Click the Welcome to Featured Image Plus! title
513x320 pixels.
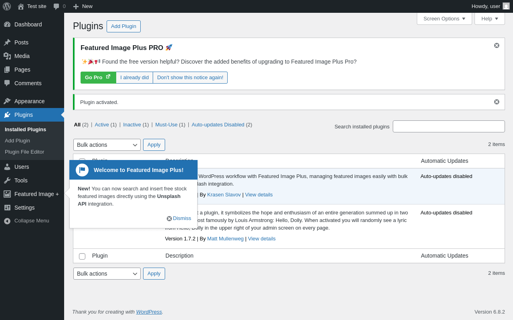pyautogui.click(x=139, y=170)
